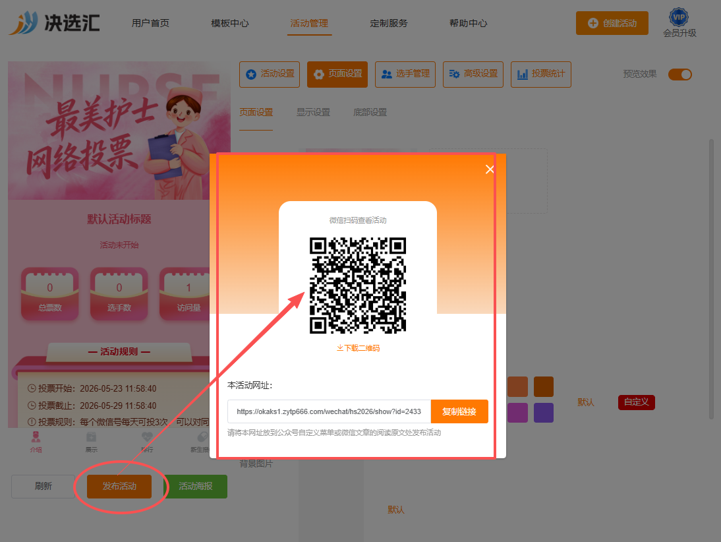
Task: Click the 创建活动 button
Action: coord(612,23)
